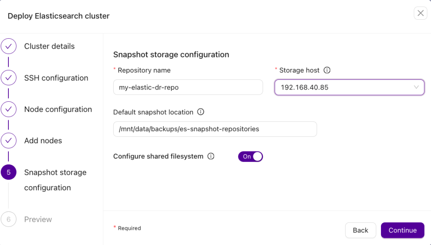Image resolution: width=431 pixels, height=245 pixels.
Task: Click the Add nodes checkmark step icon
Action: click(x=8, y=140)
